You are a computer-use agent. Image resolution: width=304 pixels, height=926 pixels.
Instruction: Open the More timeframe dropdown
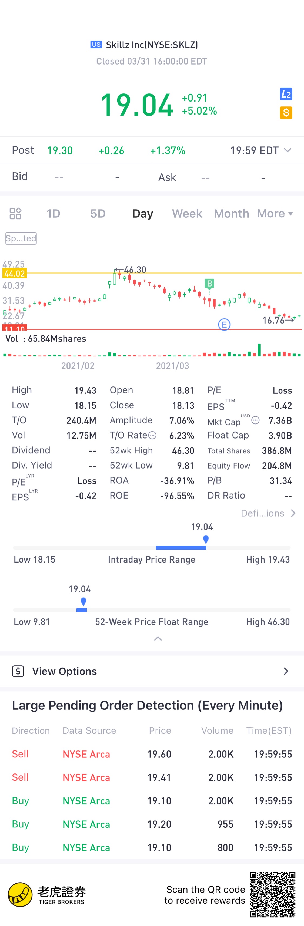coord(275,214)
